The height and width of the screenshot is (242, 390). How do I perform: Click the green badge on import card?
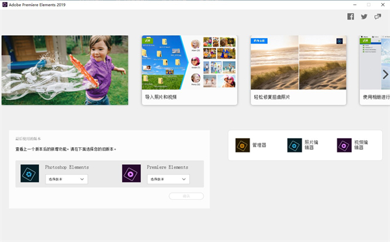[x=148, y=40]
